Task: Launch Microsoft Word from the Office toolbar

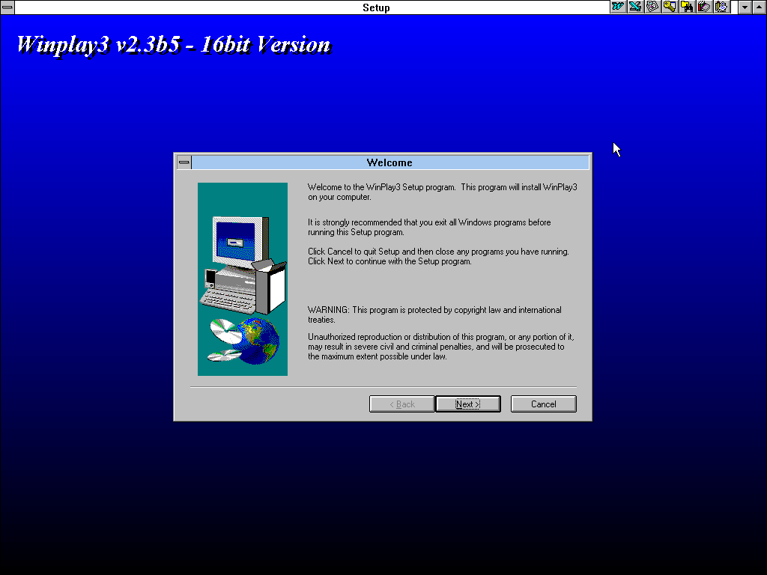Action: point(618,7)
